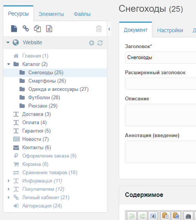Open the Документ tab
The height and width of the screenshot is (220, 196).
pyautogui.click(x=136, y=30)
